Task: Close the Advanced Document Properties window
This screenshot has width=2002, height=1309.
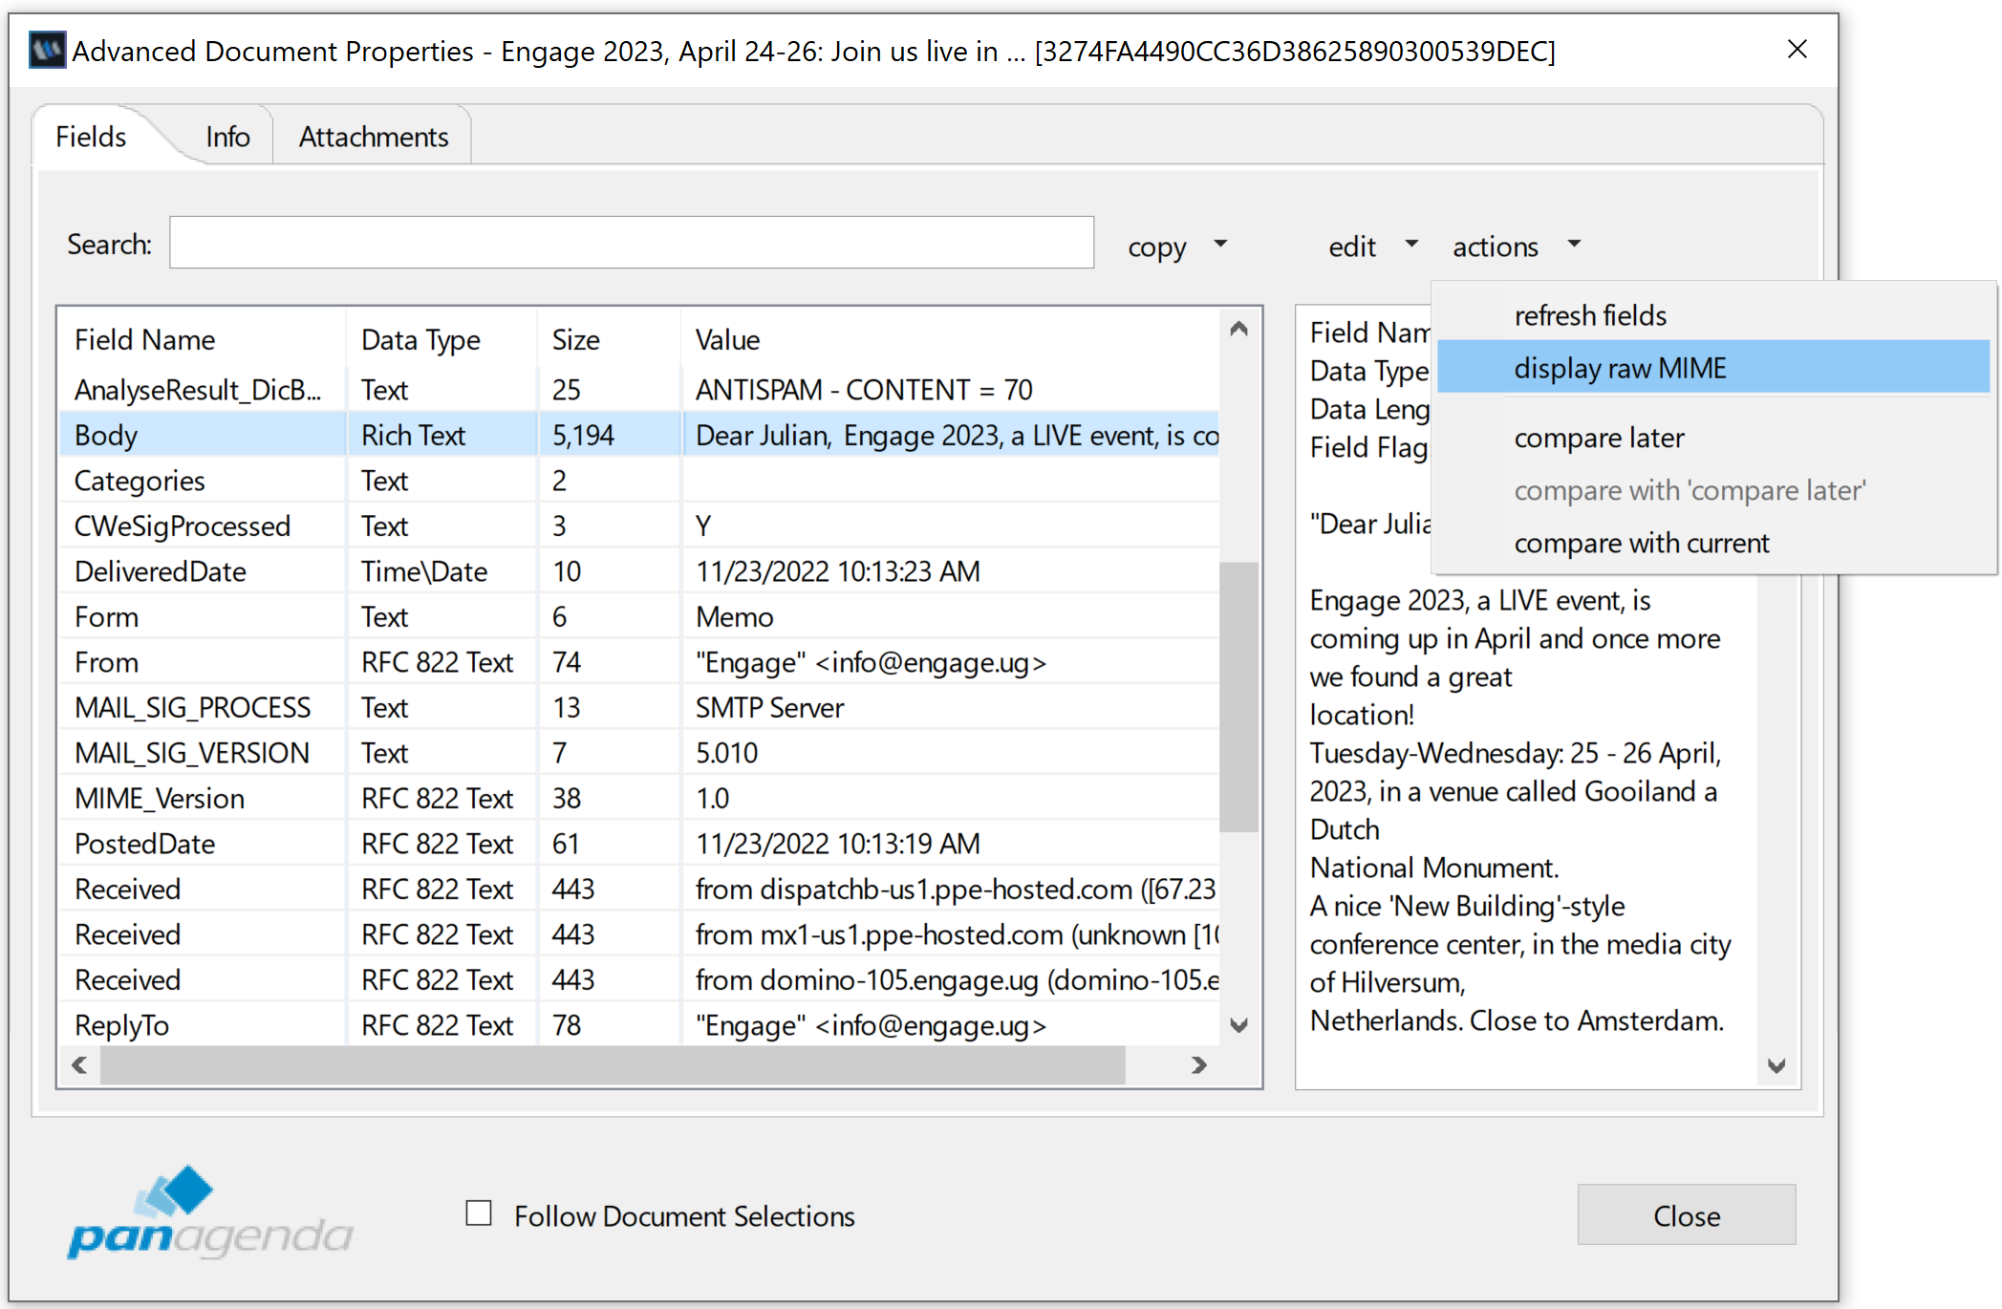Action: point(1797,50)
